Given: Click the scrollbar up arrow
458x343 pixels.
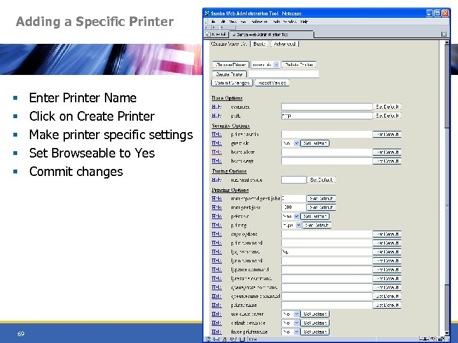Looking at the screenshot, I should pyautogui.click(x=447, y=43).
